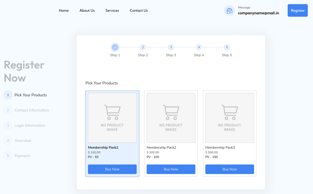Image resolution: width=313 pixels, height=194 pixels.
Task: Buy Now for Membership Pack1
Action: pos(112,169)
